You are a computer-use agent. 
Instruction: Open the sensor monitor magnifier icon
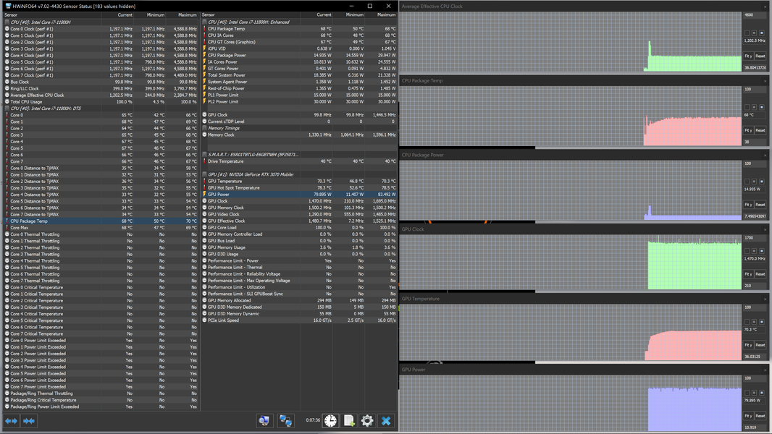pyautogui.click(x=264, y=421)
